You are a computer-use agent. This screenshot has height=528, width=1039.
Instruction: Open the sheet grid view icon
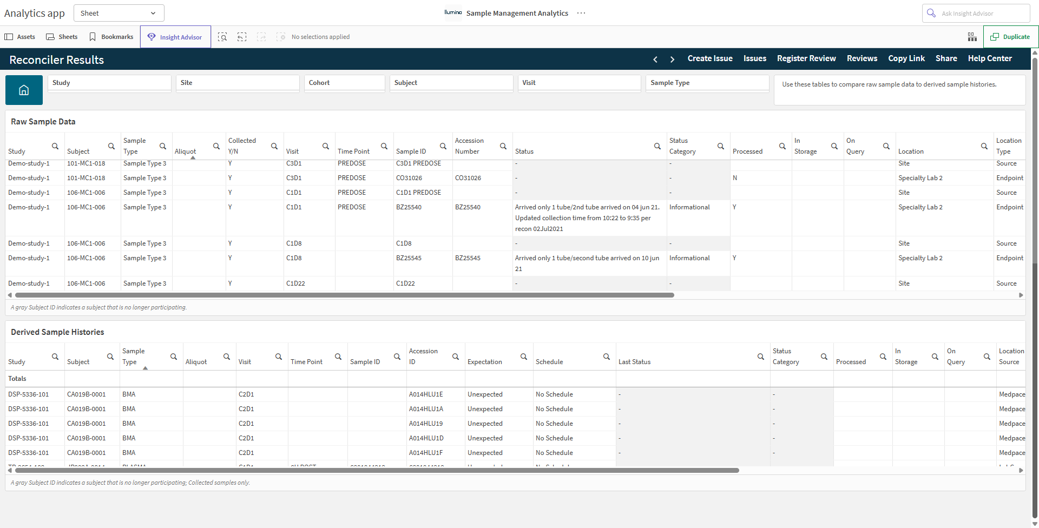972,37
